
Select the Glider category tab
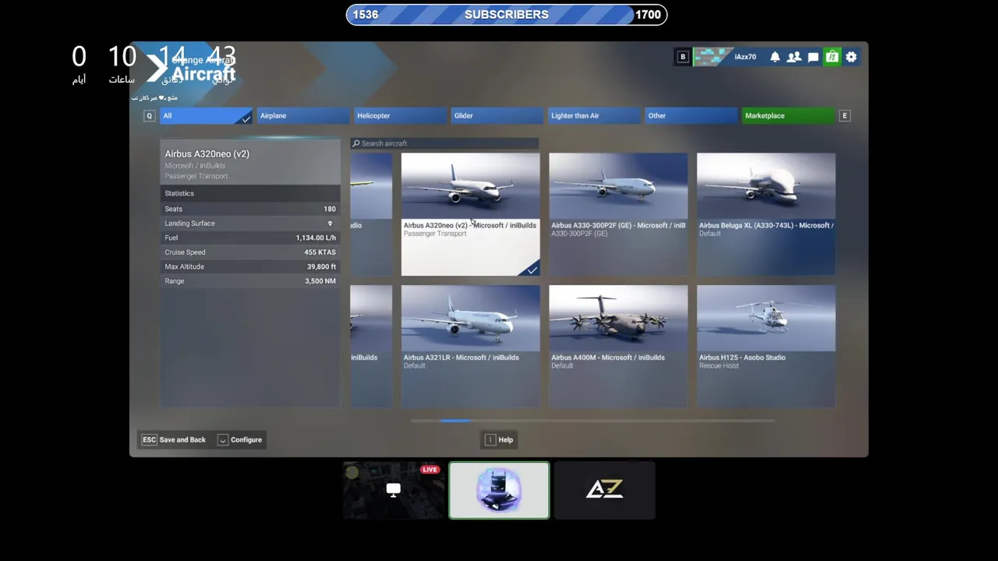[x=497, y=115]
